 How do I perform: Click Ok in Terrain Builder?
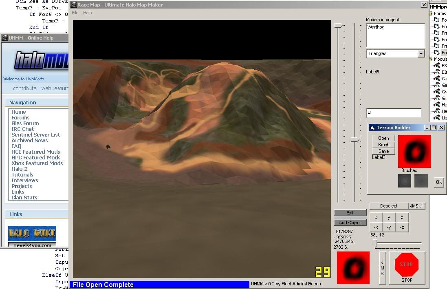[439, 182]
